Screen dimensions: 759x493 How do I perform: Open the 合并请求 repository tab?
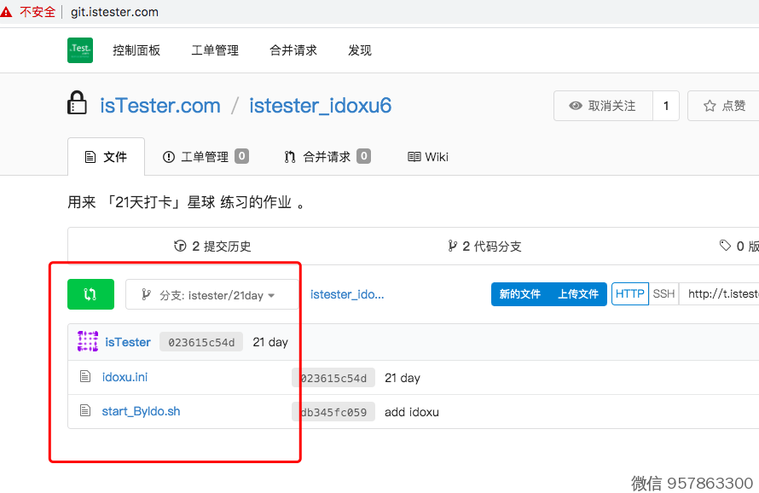pyautogui.click(x=327, y=157)
